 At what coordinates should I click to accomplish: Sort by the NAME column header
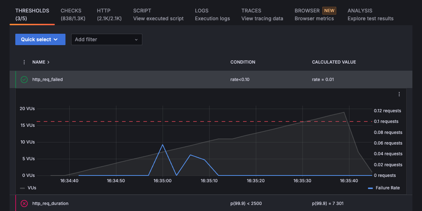click(x=41, y=62)
